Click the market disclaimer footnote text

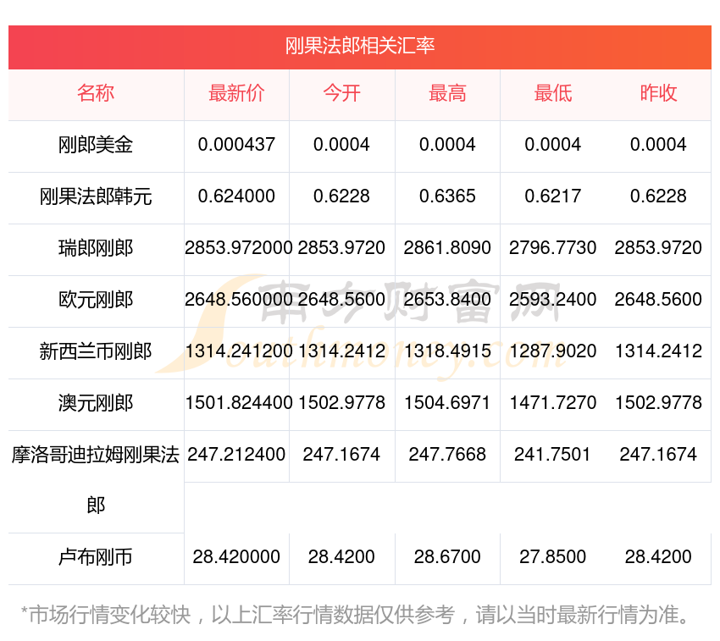tap(356, 614)
